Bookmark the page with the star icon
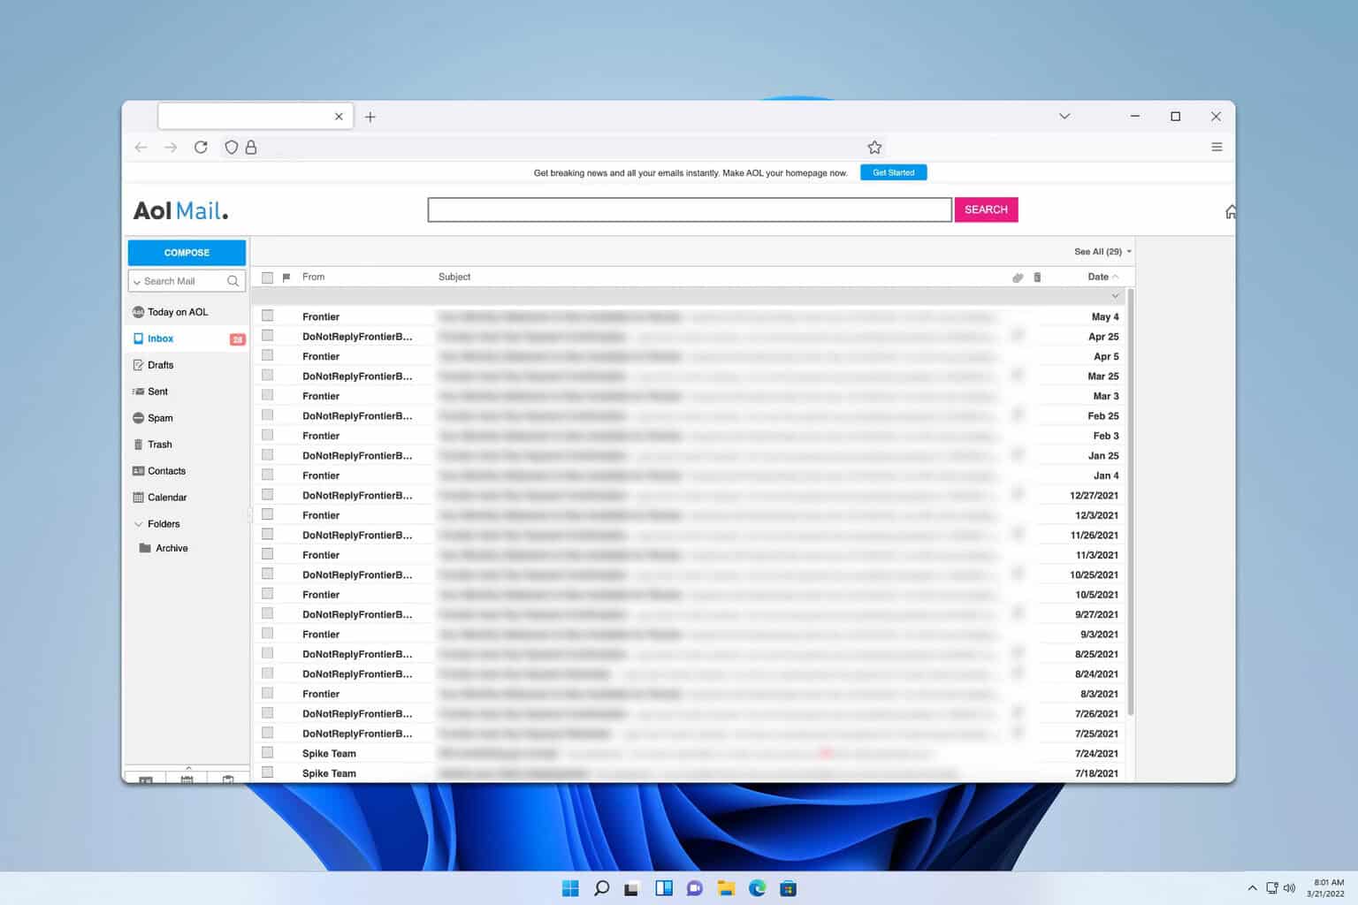This screenshot has width=1358, height=905. click(x=874, y=148)
